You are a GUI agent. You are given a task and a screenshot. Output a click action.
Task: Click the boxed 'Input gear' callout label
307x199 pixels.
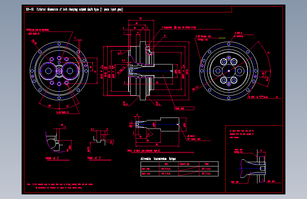(x=184, y=108)
